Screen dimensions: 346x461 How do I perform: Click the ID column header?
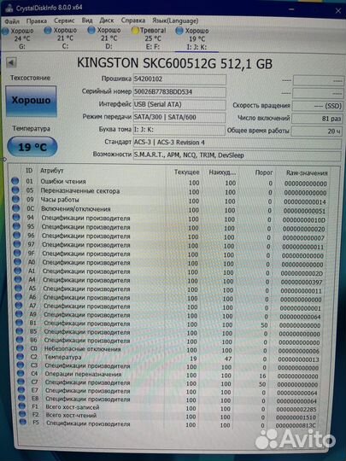[29, 171]
